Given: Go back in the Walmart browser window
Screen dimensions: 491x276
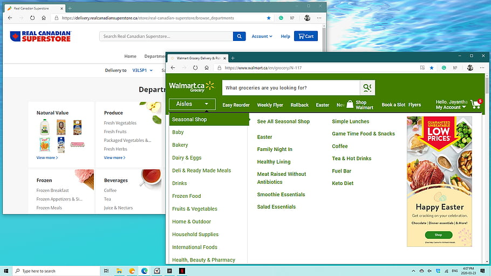Looking at the screenshot, I should click(173, 67).
